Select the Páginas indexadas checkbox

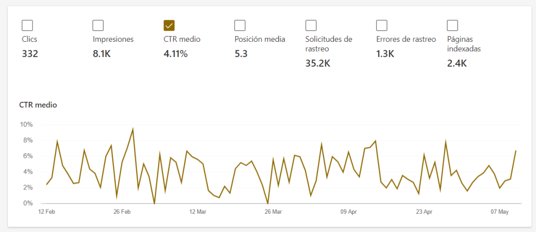pyautogui.click(x=453, y=25)
